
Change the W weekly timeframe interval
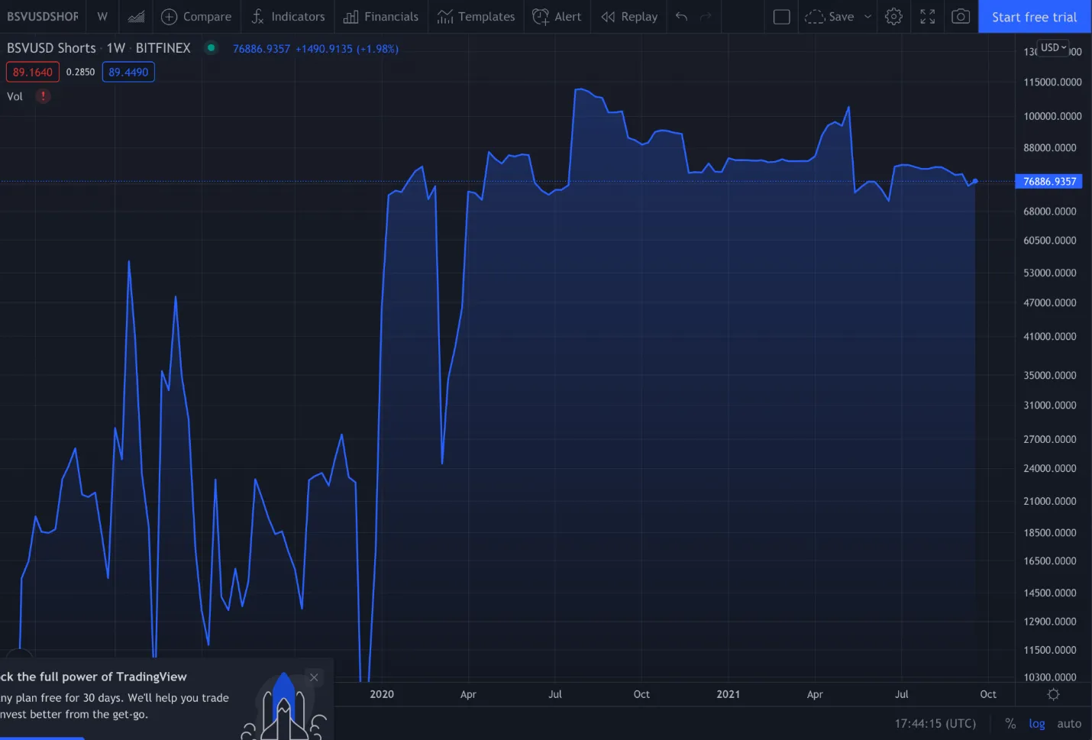pos(102,16)
